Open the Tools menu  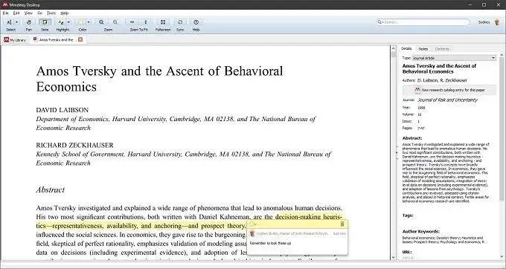tap(51, 13)
